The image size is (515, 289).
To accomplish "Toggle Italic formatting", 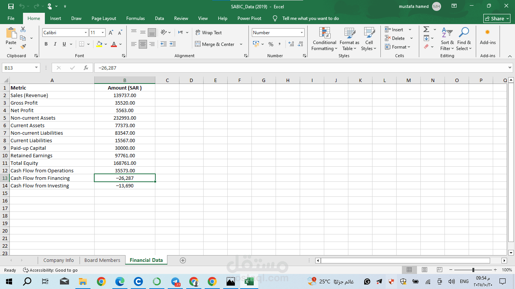I will 55,44.
